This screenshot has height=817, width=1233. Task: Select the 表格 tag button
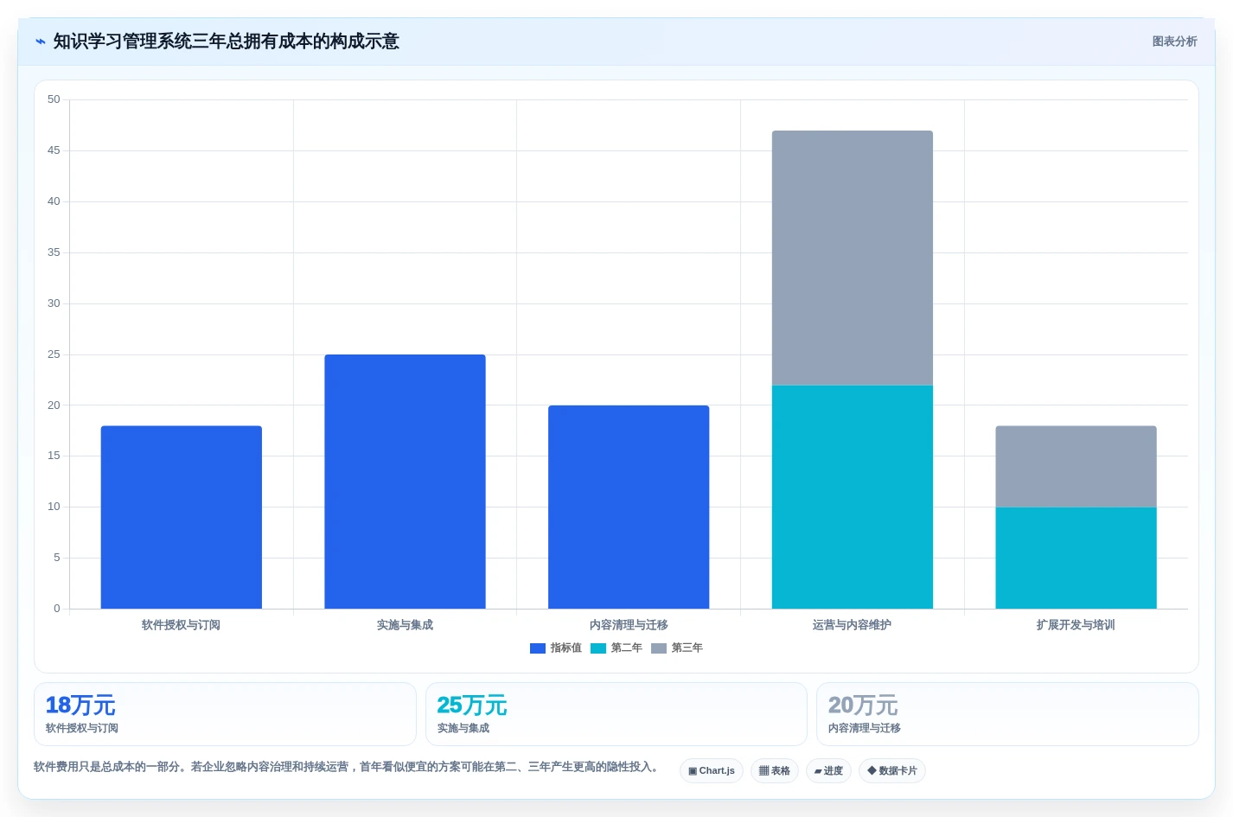pyautogui.click(x=775, y=770)
